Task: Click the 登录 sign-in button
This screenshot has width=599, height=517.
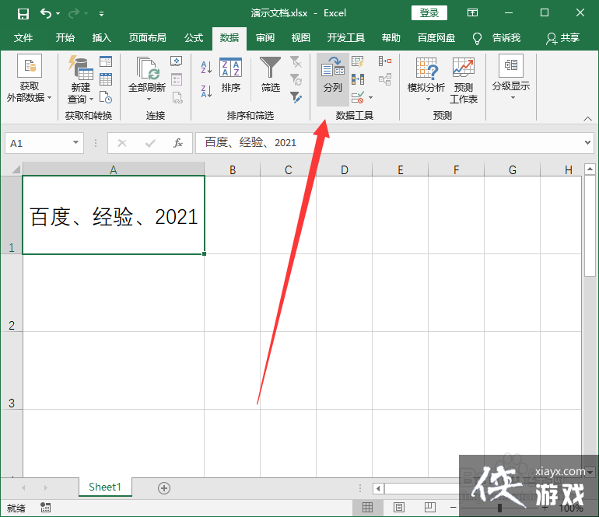Action: click(x=429, y=13)
